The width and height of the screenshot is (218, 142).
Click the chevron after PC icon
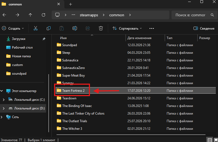pos(66,15)
